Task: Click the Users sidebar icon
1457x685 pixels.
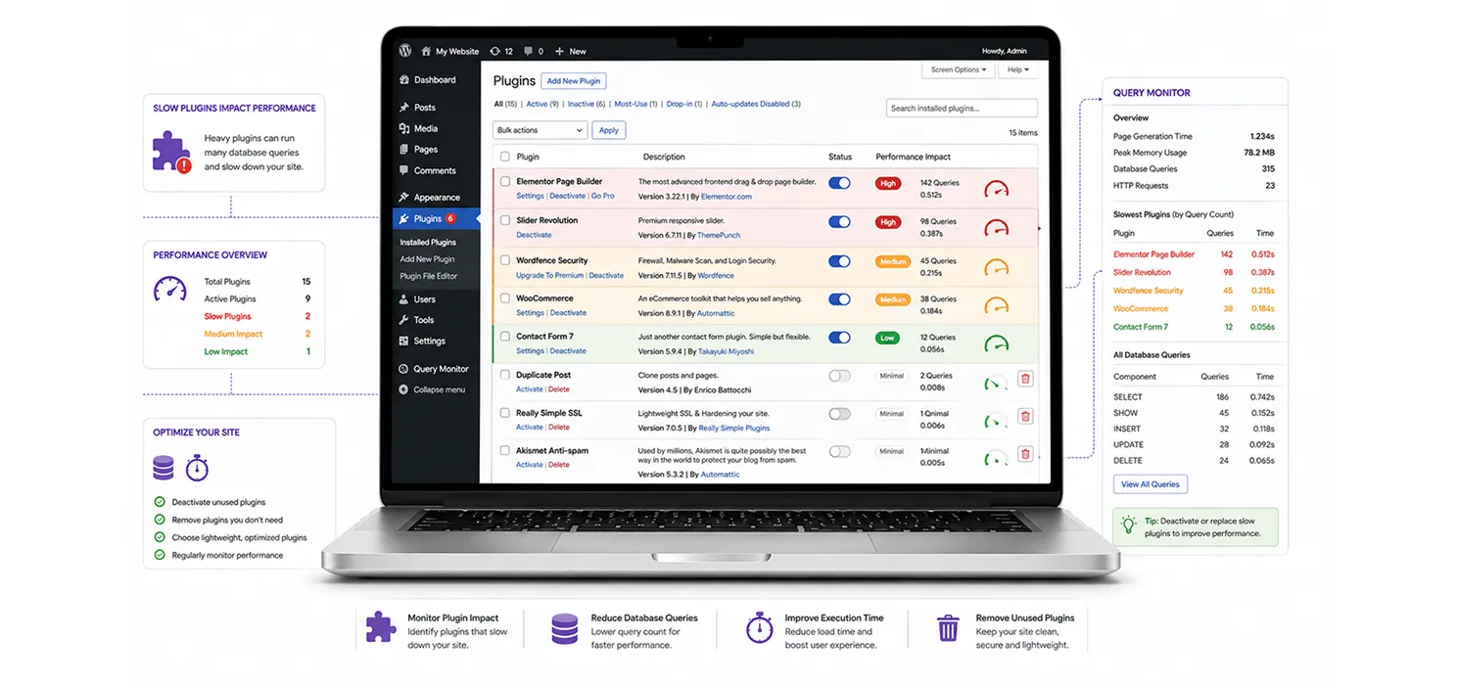Action: coord(404,299)
